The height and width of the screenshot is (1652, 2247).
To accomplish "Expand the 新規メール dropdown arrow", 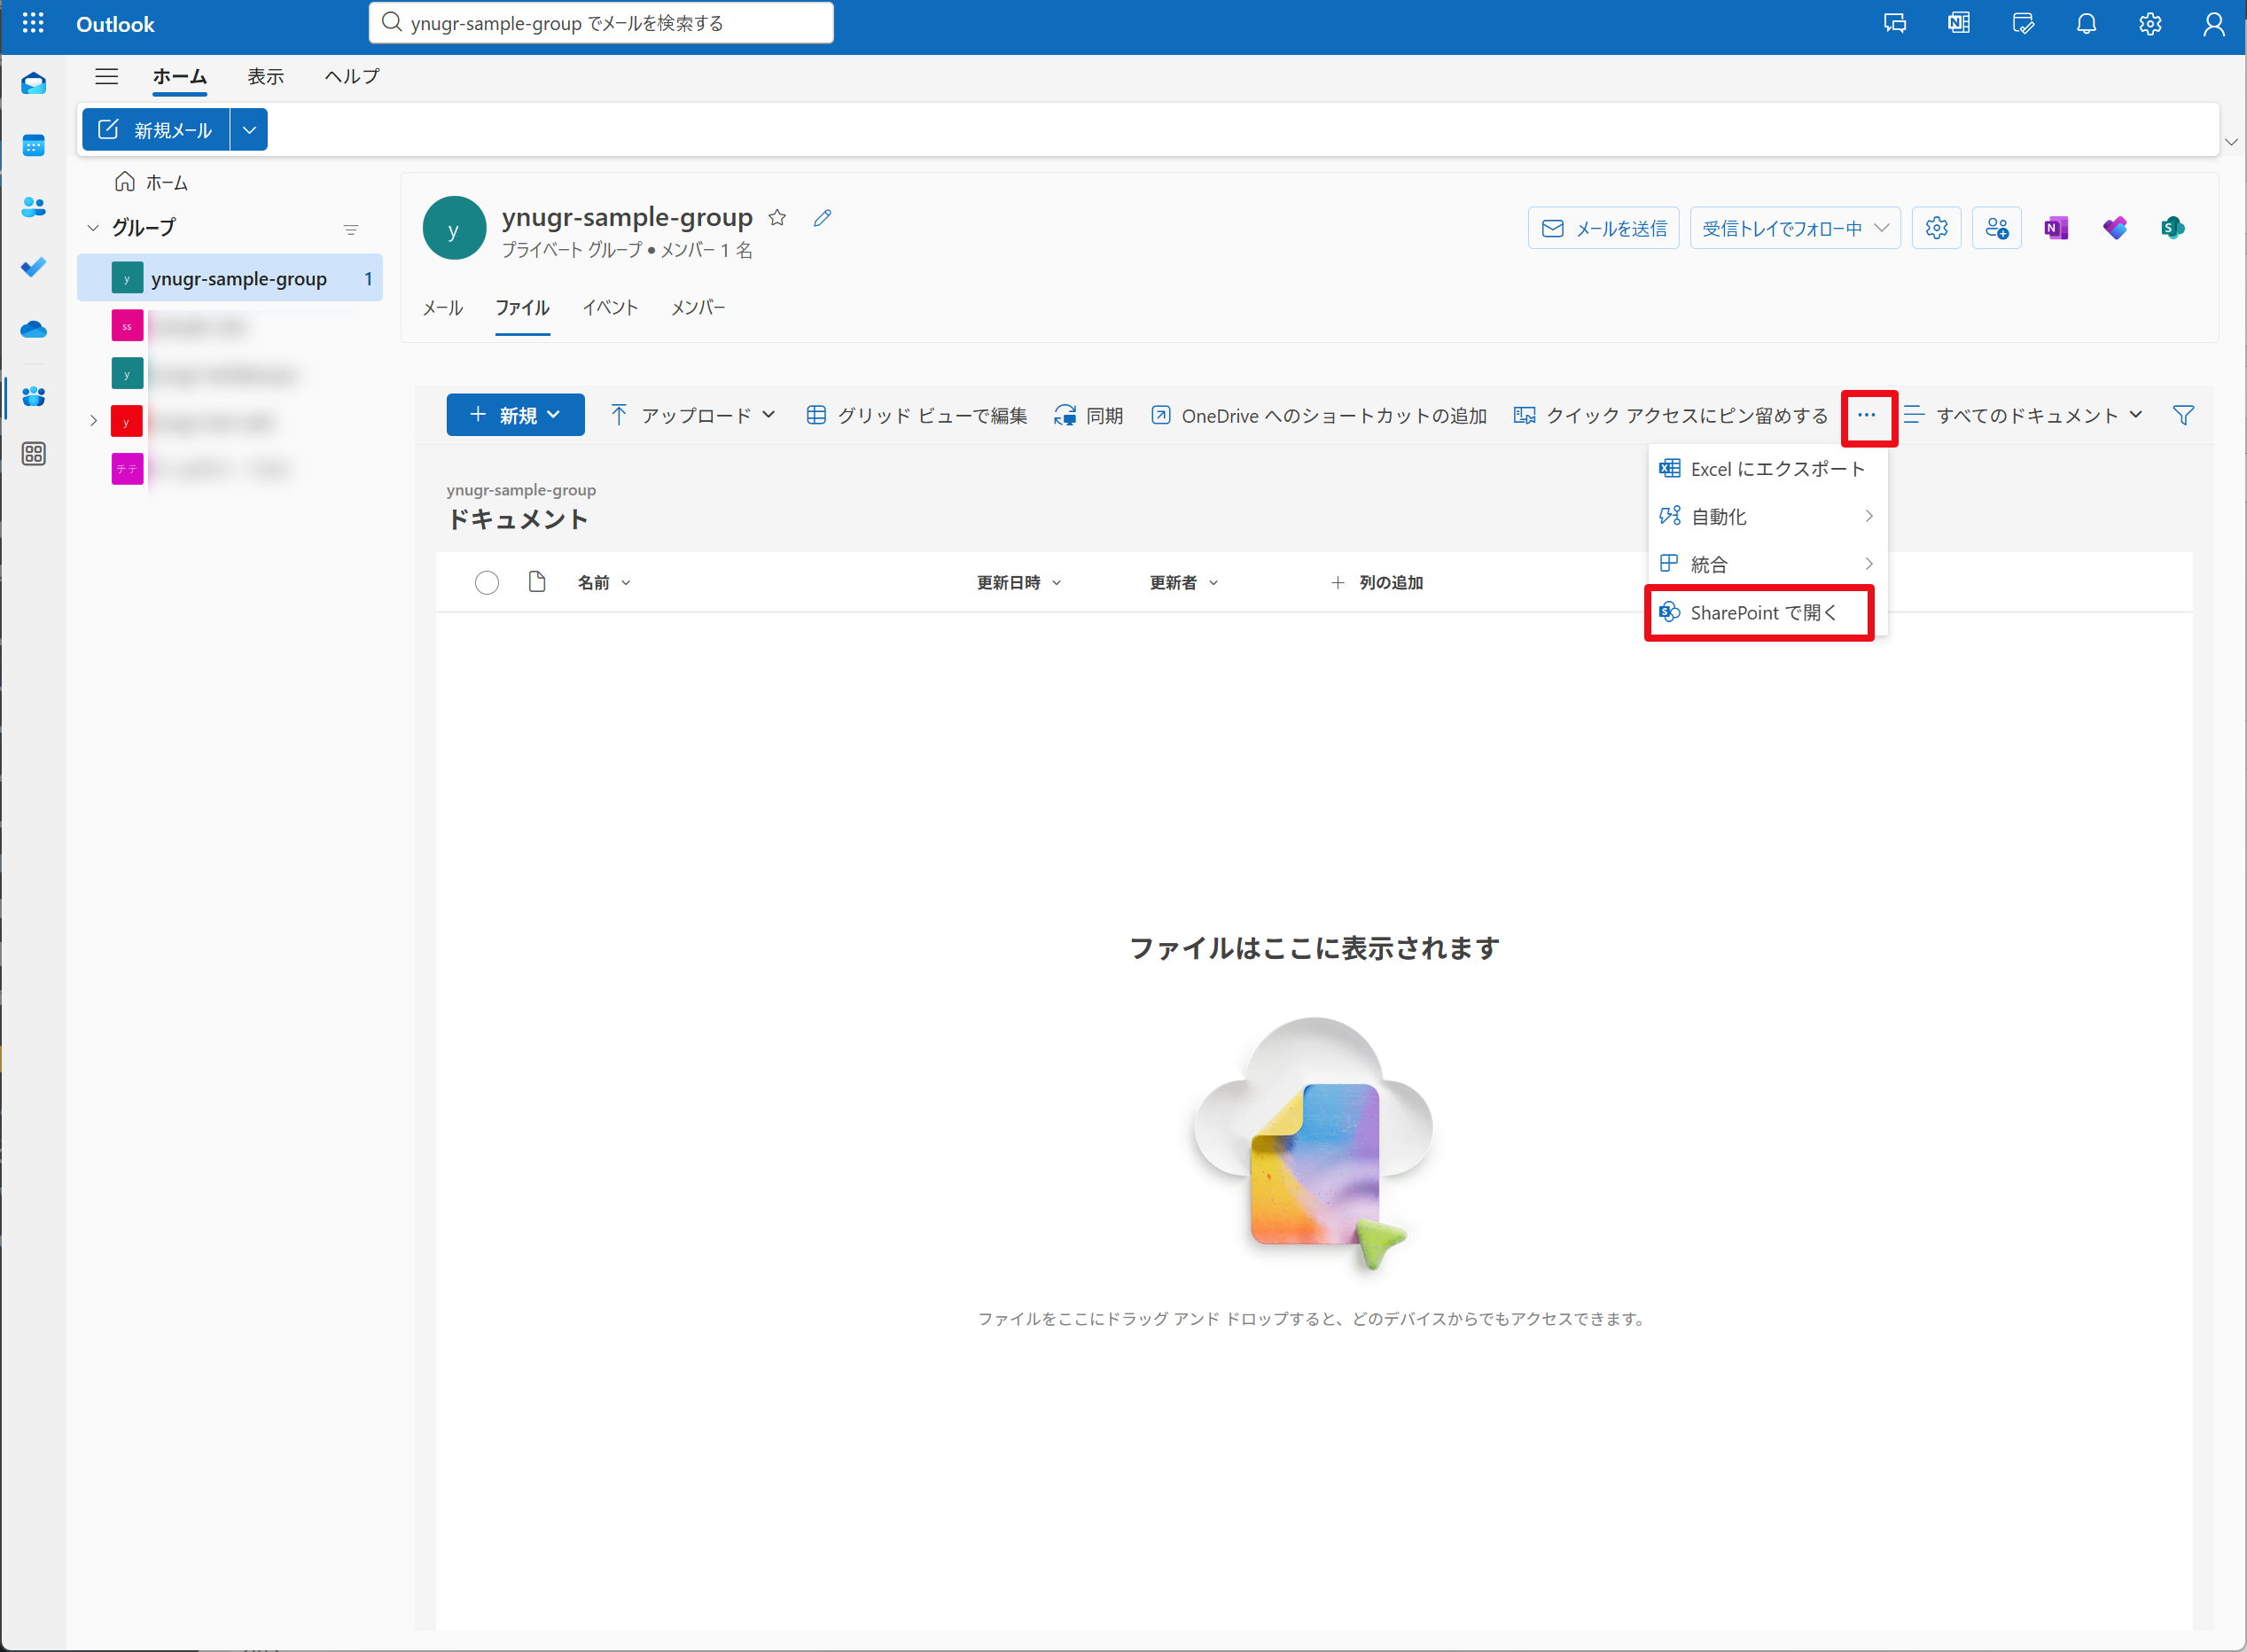I will coord(249,130).
